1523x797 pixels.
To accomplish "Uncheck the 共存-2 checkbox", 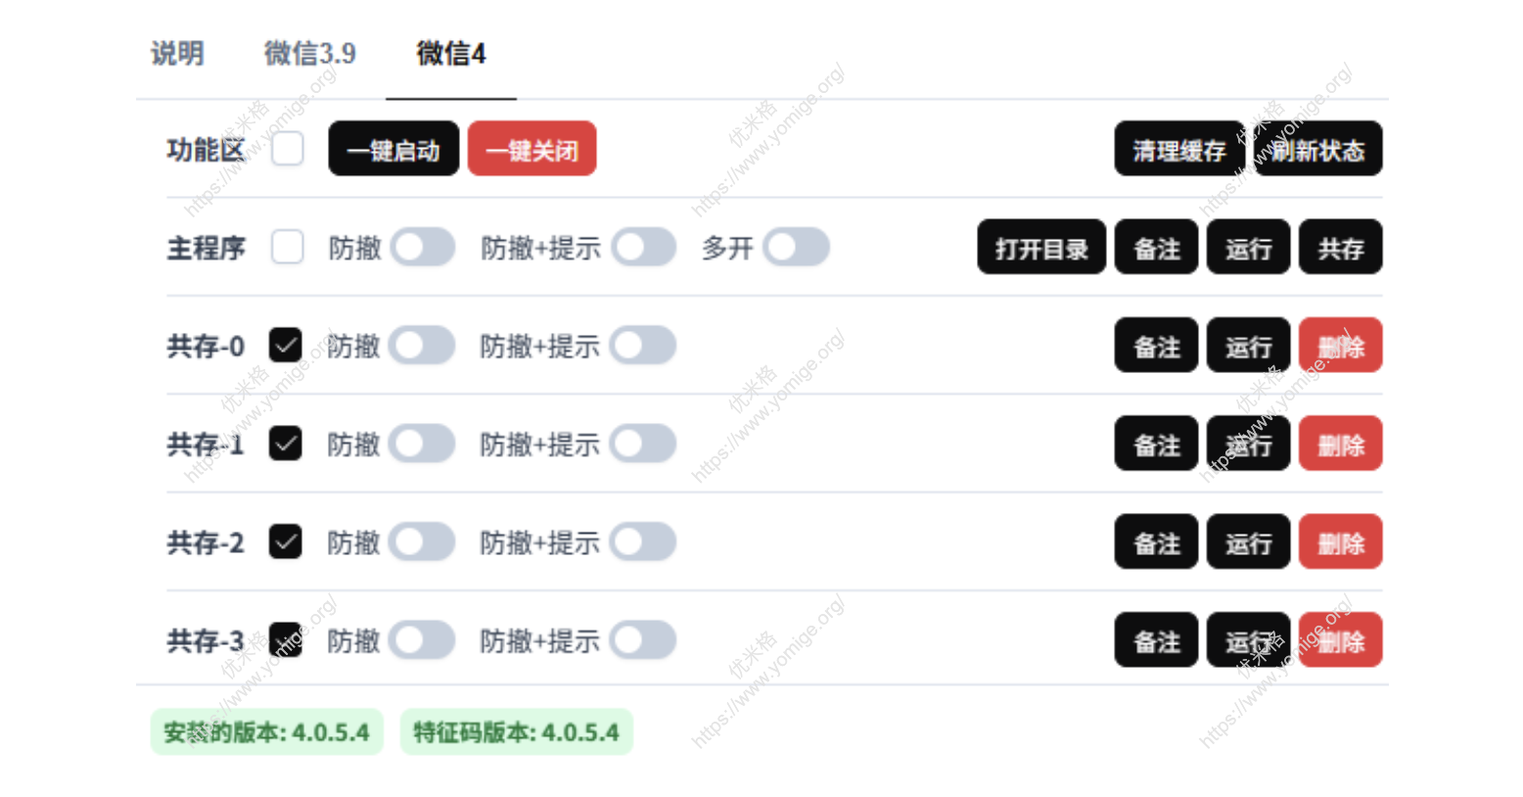I will 285,541.
